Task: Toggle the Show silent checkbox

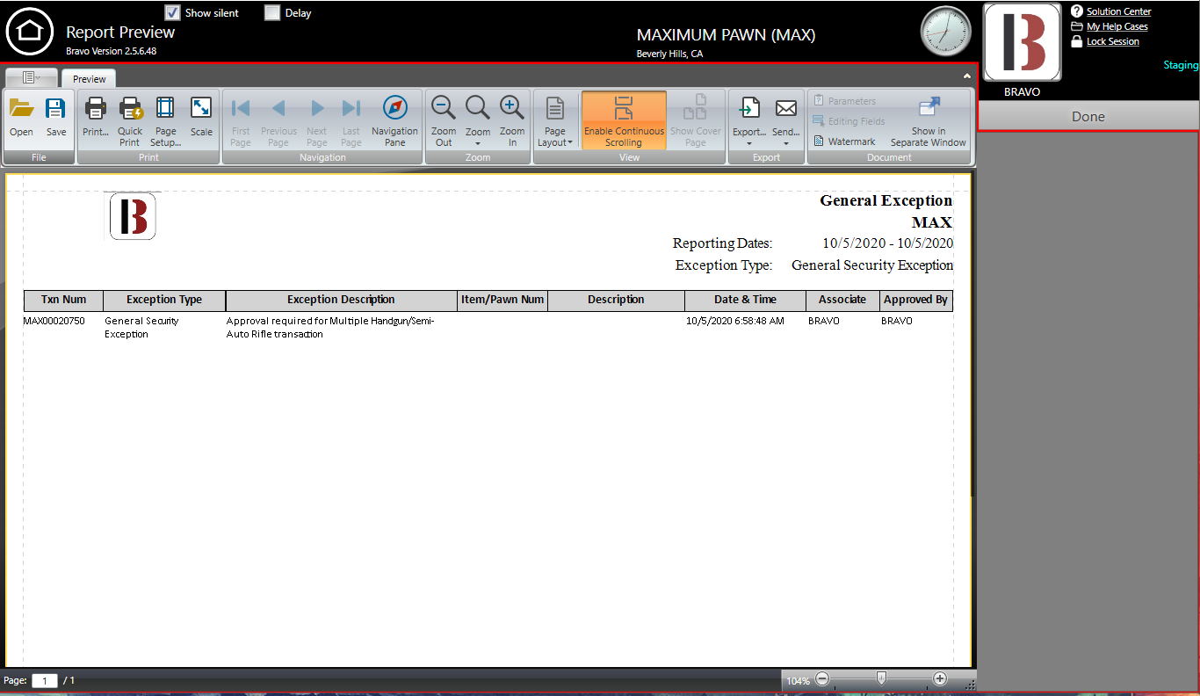Action: click(173, 13)
